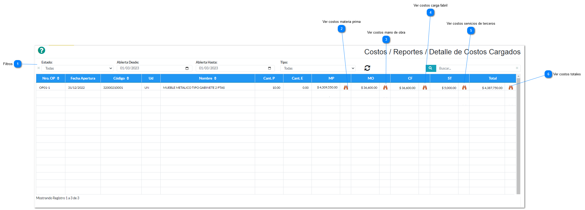The image size is (585, 210).
Task: Clear the Buscar search field x icon
Action: (517, 68)
